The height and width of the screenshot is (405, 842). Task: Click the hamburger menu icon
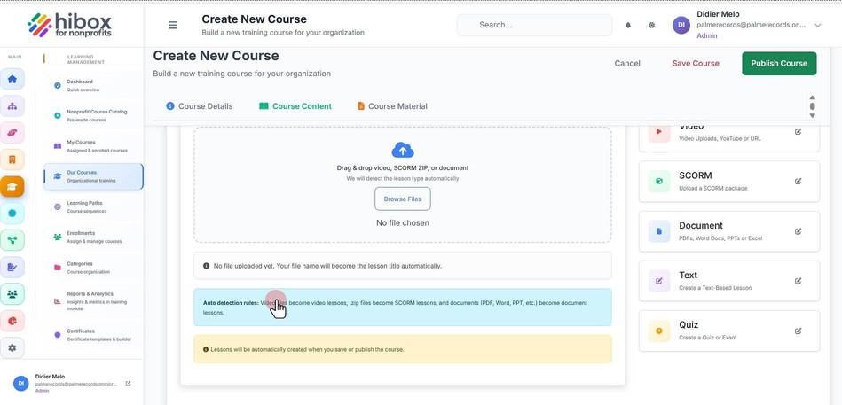pyautogui.click(x=173, y=25)
